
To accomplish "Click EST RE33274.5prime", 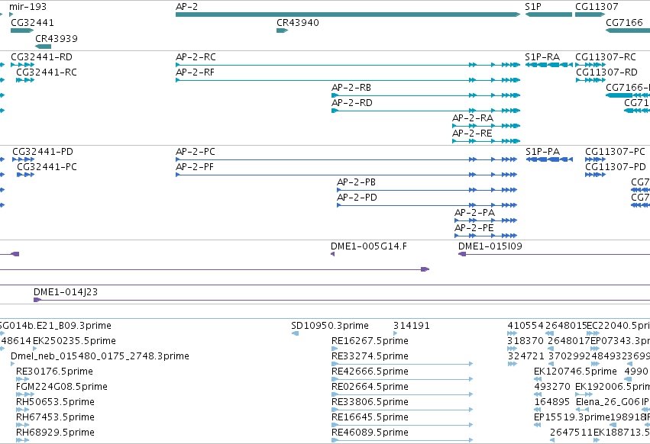I will (402, 364).
